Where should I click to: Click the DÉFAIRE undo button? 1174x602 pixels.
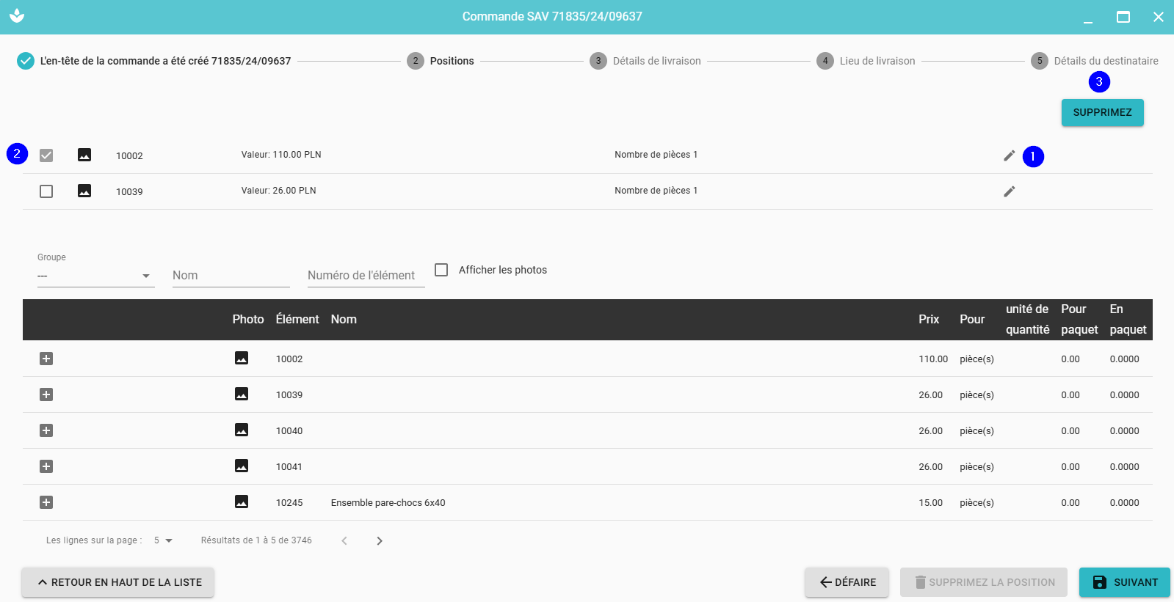[x=847, y=582]
